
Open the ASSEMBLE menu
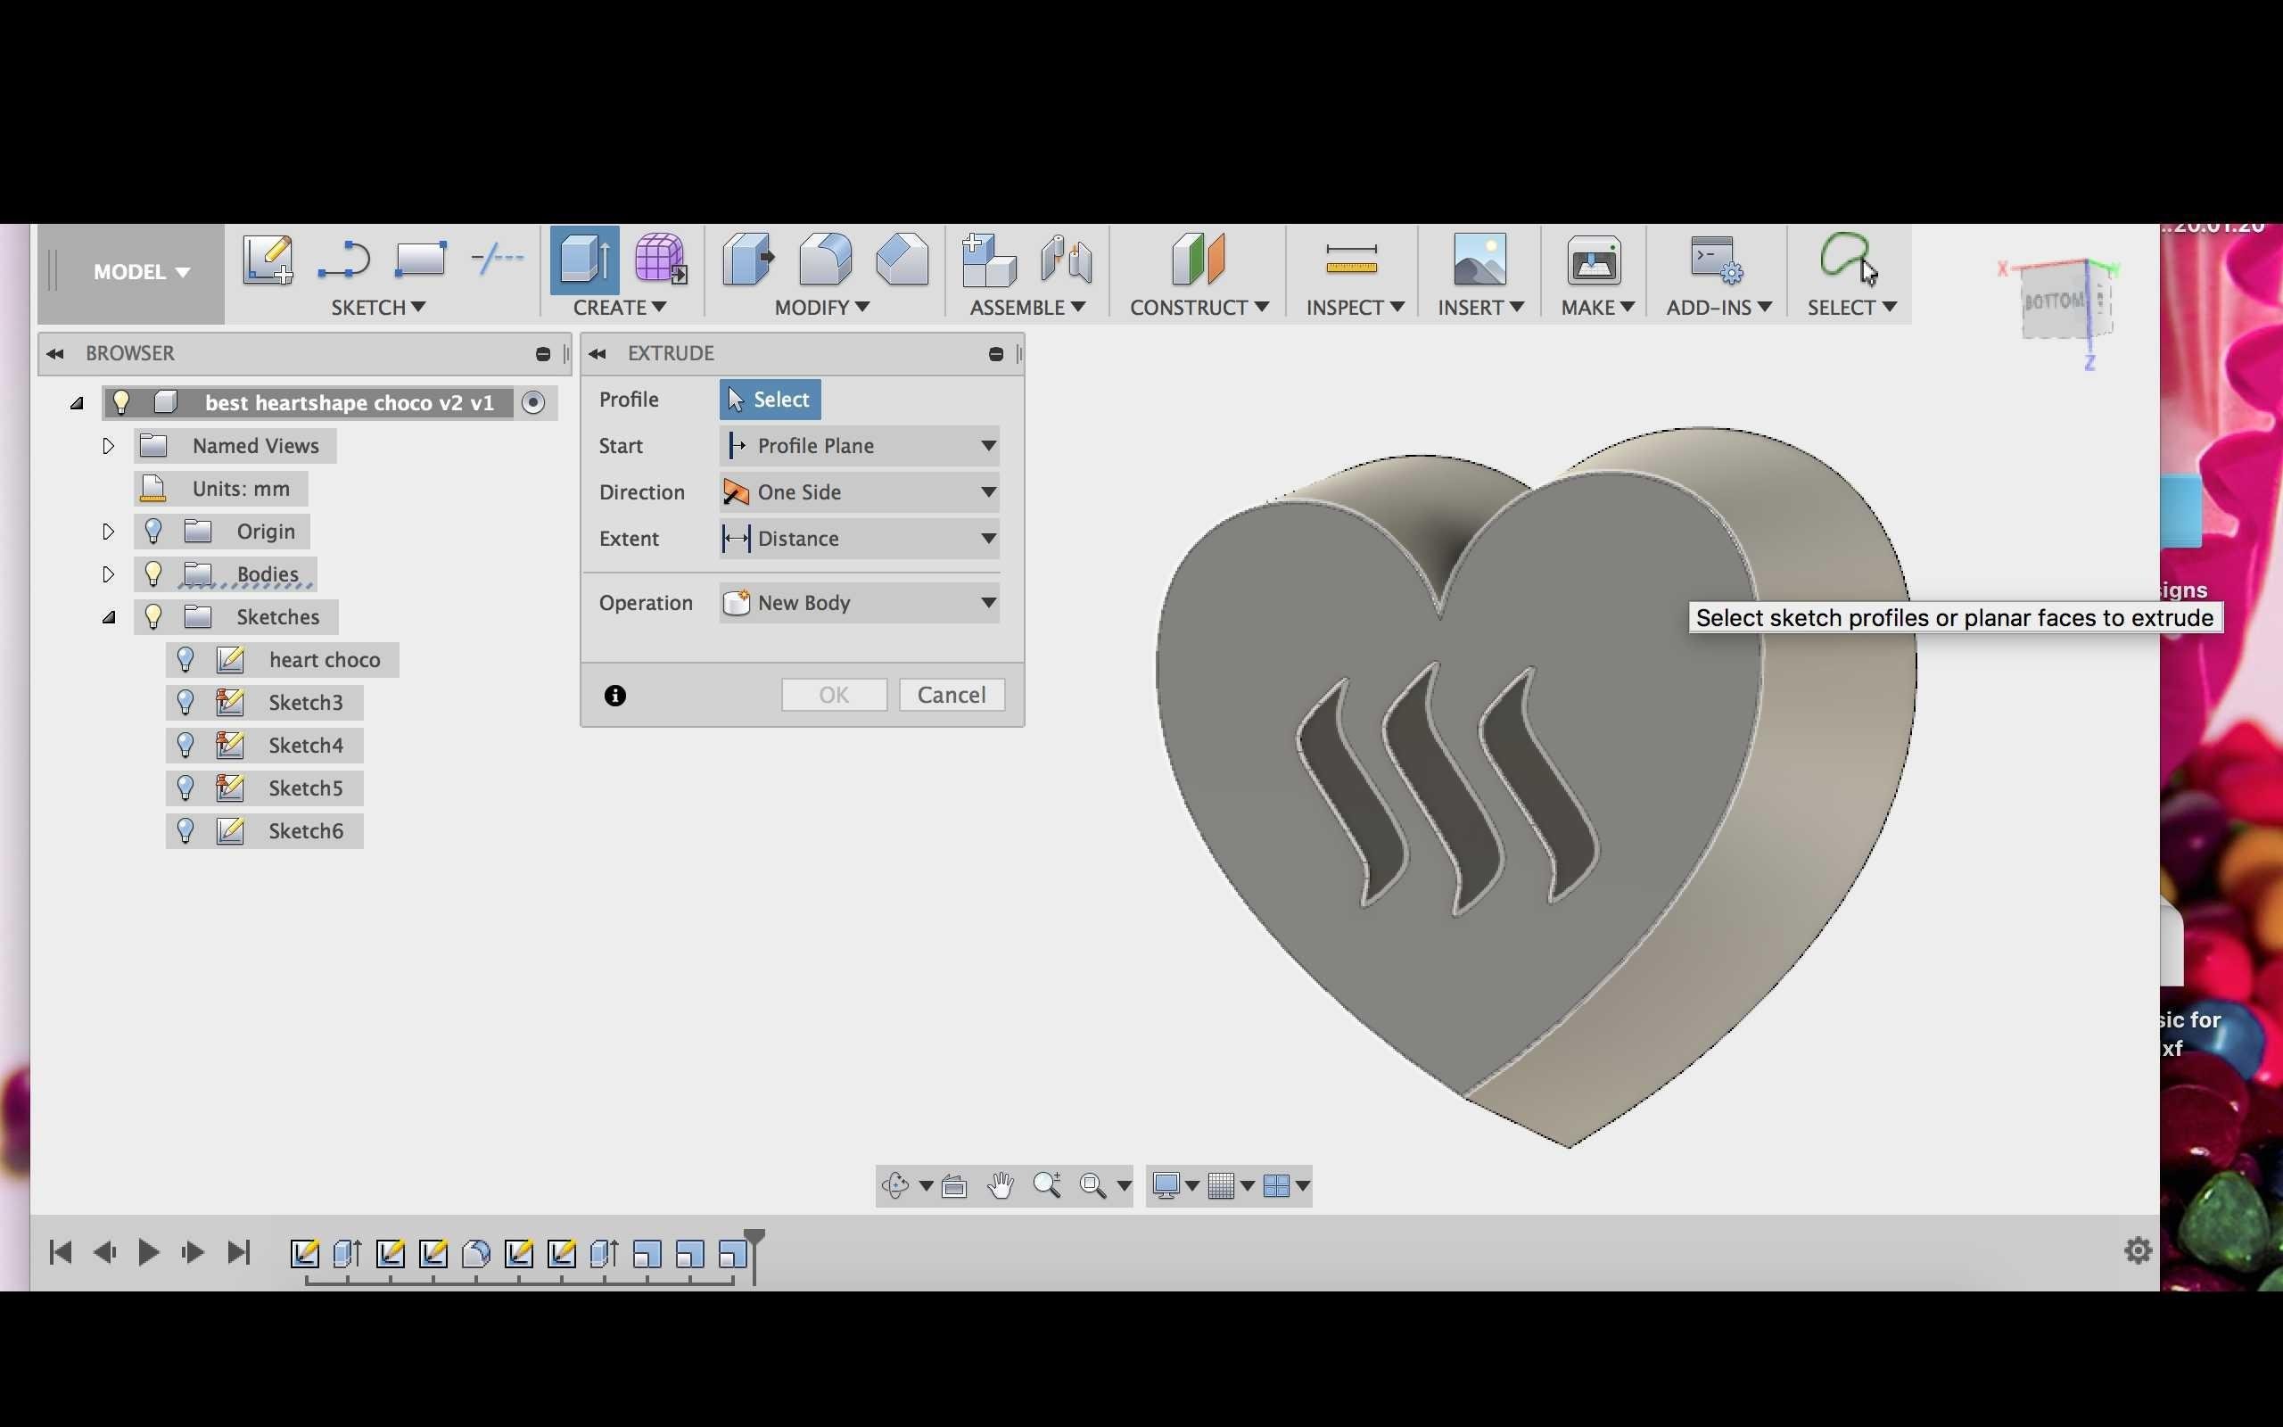coord(1027,308)
